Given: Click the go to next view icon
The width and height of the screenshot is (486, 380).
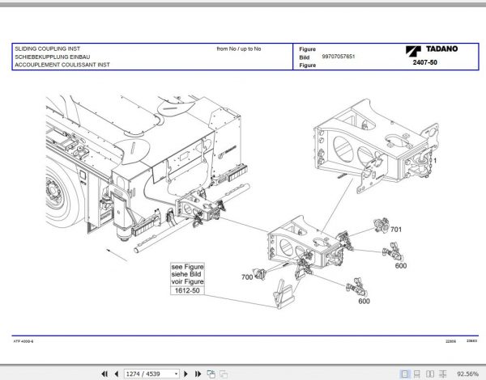Looking at the screenshot, I should pos(224,374).
